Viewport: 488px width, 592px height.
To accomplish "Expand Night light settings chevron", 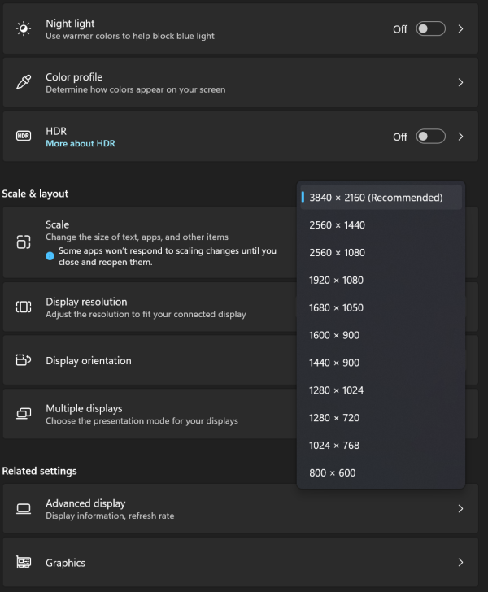I will coord(460,28).
